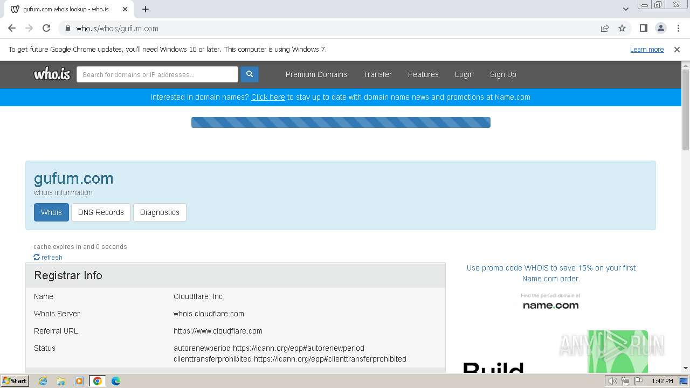Click the refresh cache link
Viewport: 690px width, 388px height.
pyautogui.click(x=48, y=257)
